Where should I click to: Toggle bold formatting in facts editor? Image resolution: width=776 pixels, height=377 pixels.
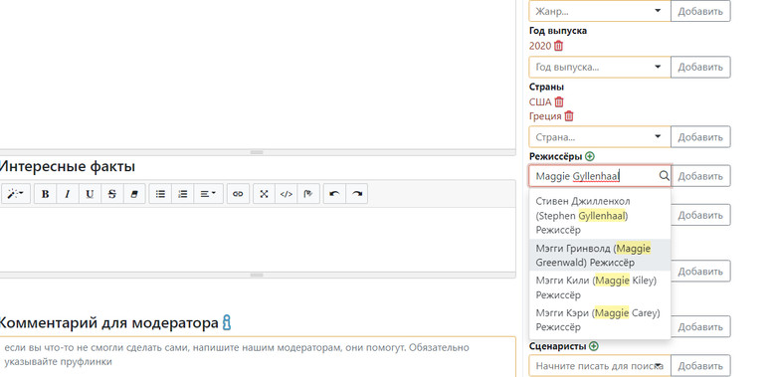pyautogui.click(x=45, y=193)
